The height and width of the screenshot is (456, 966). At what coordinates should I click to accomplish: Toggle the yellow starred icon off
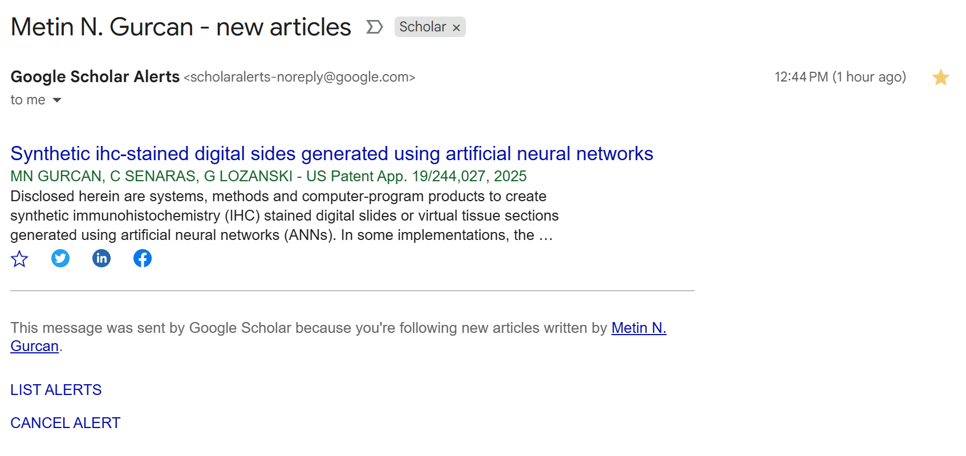940,77
